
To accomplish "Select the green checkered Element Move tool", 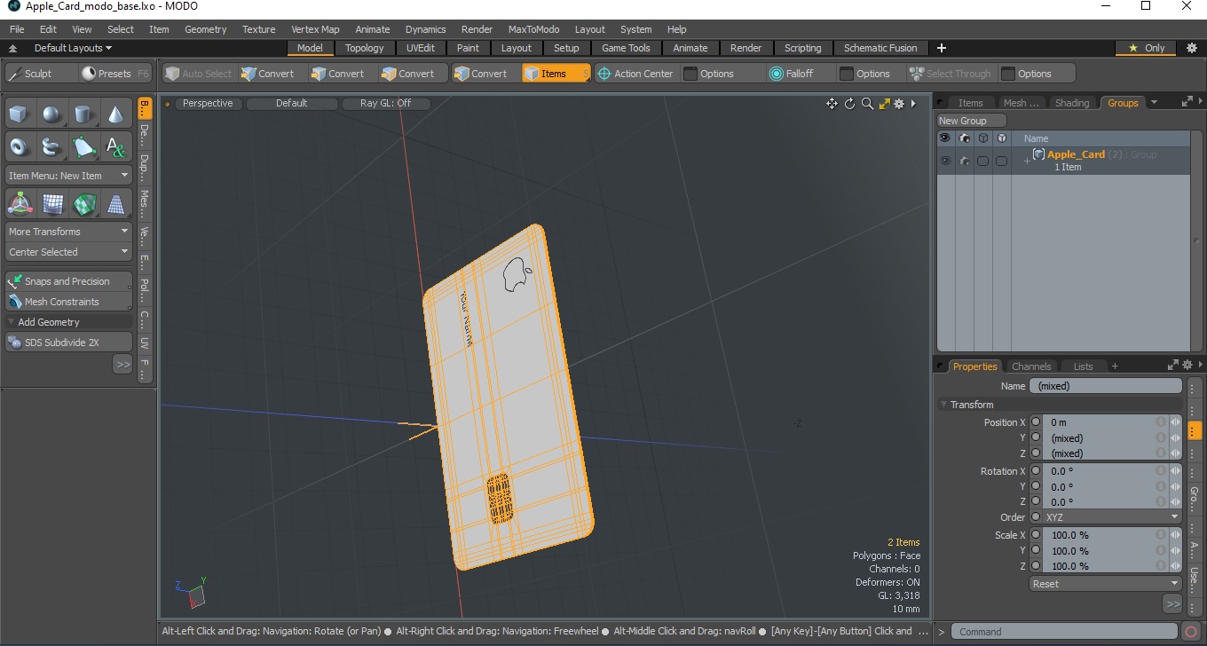I will (x=83, y=204).
